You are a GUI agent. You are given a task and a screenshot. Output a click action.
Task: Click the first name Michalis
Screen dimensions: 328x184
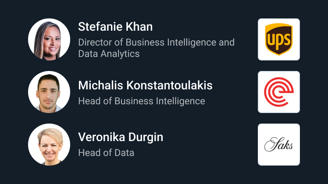pos(100,85)
